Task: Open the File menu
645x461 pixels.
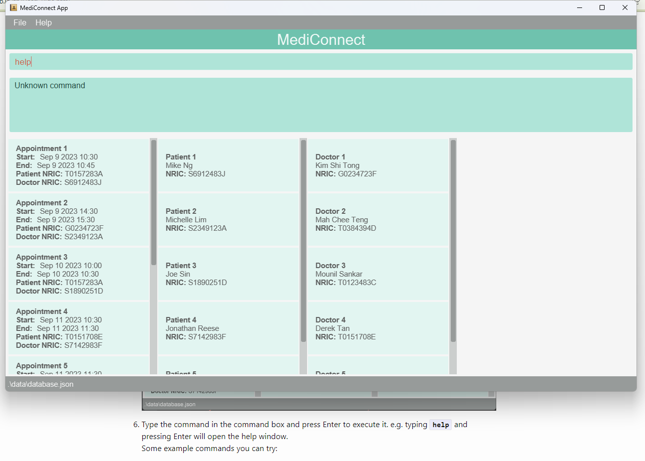Action: click(x=20, y=22)
